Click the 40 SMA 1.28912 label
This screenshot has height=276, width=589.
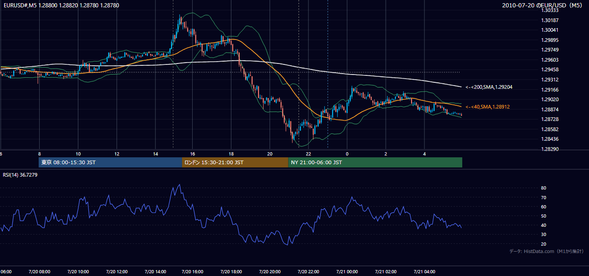pyautogui.click(x=488, y=107)
